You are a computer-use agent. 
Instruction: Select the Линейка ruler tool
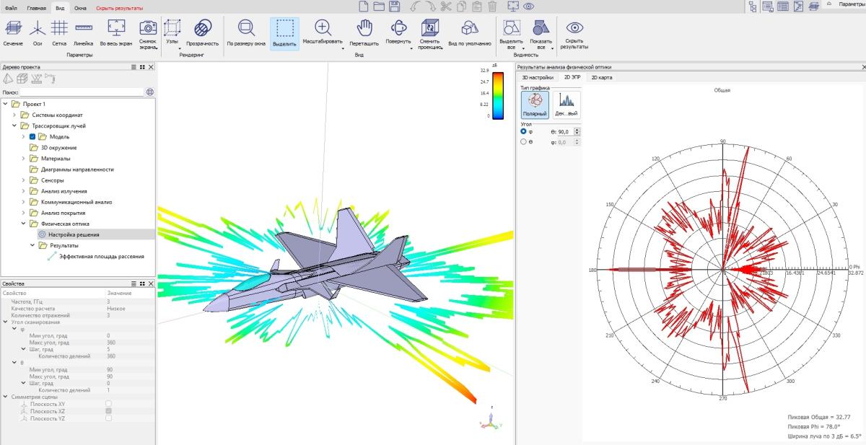pyautogui.click(x=84, y=28)
